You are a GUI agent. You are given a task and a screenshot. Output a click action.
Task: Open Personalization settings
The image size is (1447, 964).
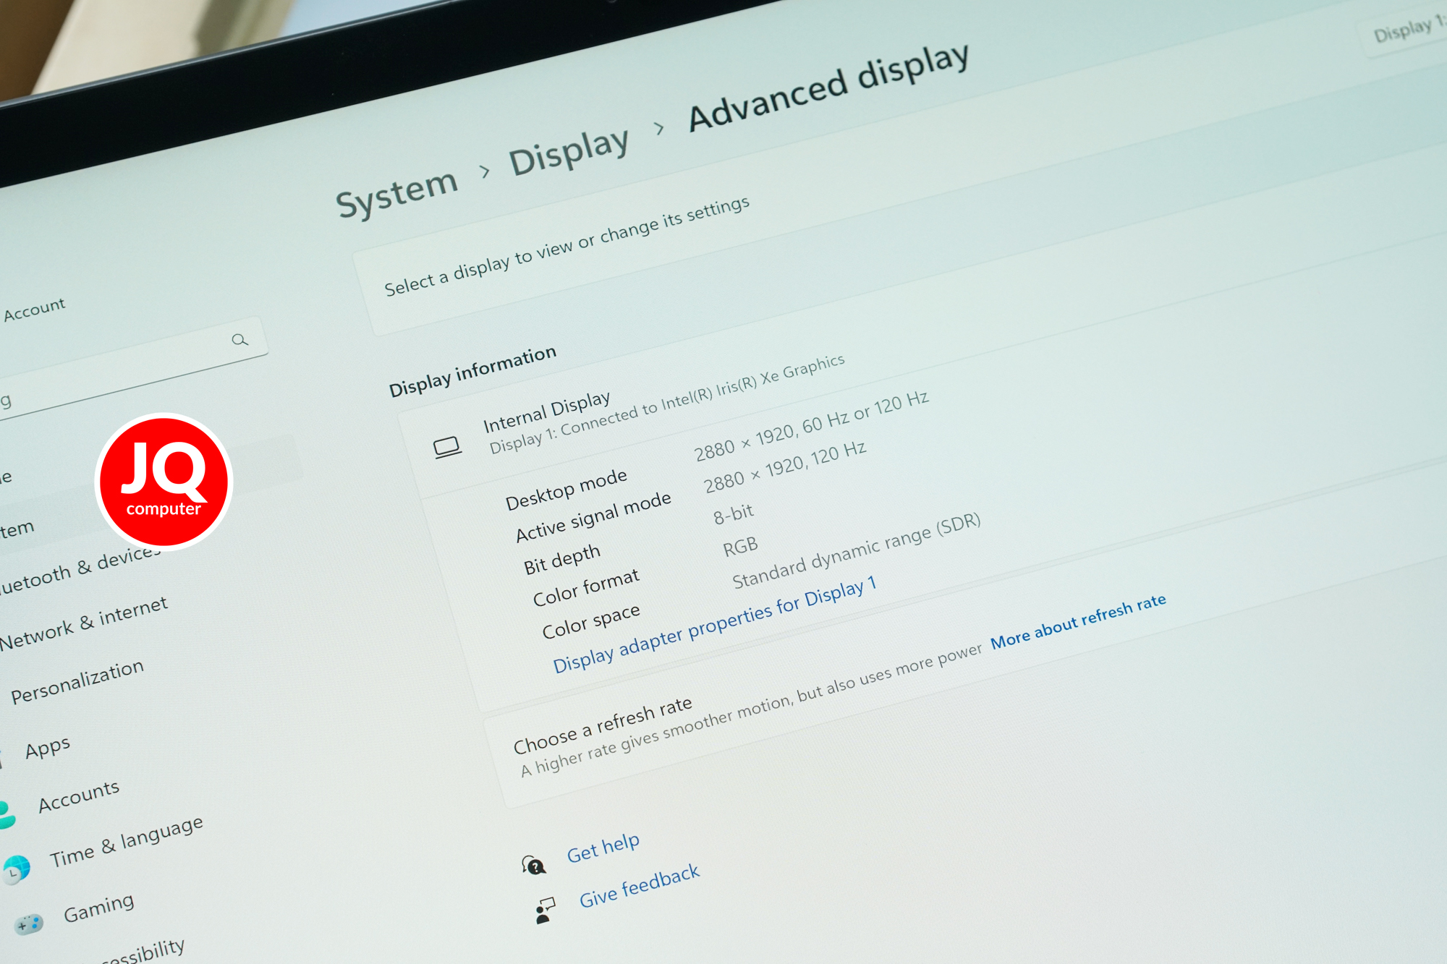point(77,682)
